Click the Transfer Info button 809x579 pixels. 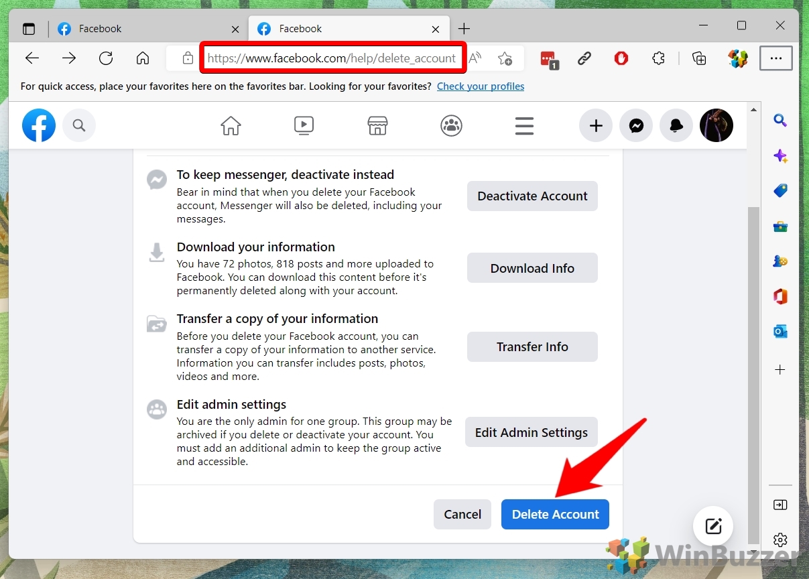point(532,346)
